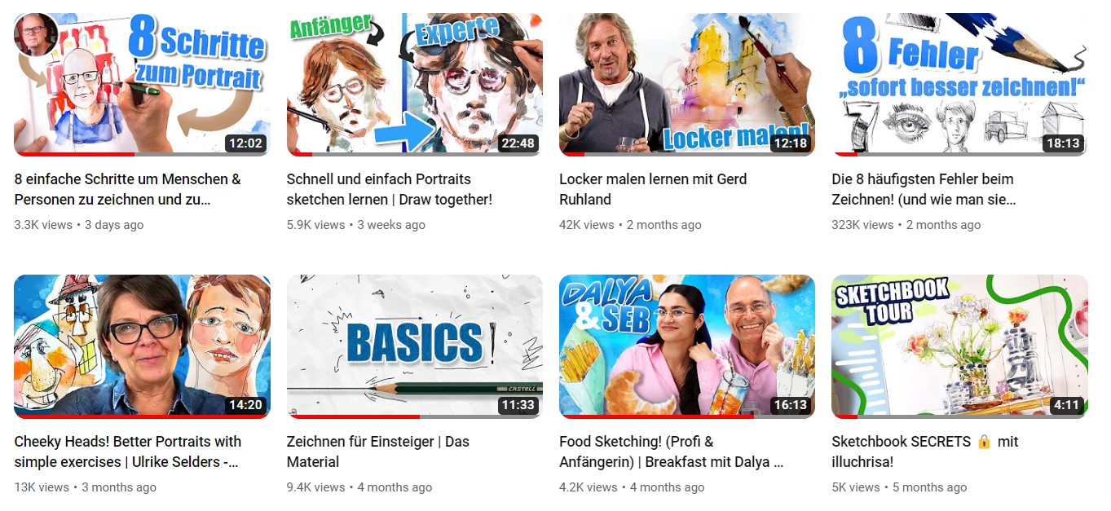Click title 'Zeichnen für Einsteiger | Das Material'
The image size is (1111, 511).
click(378, 452)
